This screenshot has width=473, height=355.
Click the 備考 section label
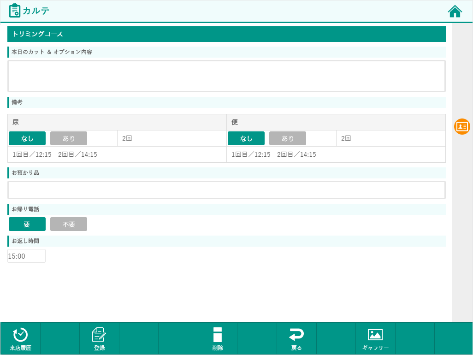pyautogui.click(x=226, y=102)
